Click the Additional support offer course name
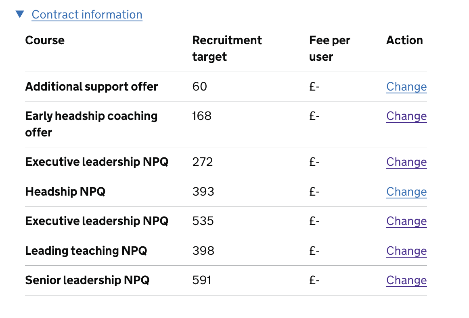 pyautogui.click(x=92, y=87)
